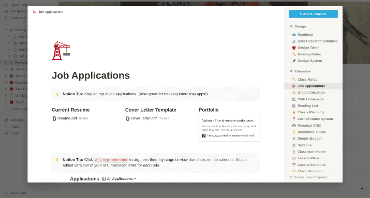
Task: Select Meeting Notes template icon
Action: (x=294, y=54)
